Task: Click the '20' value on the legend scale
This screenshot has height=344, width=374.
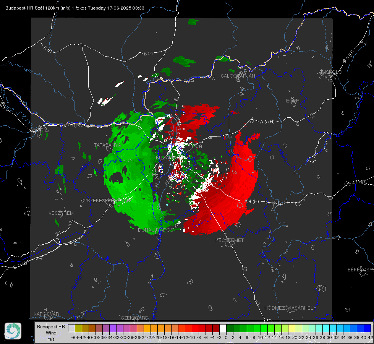Action: click(x=295, y=338)
